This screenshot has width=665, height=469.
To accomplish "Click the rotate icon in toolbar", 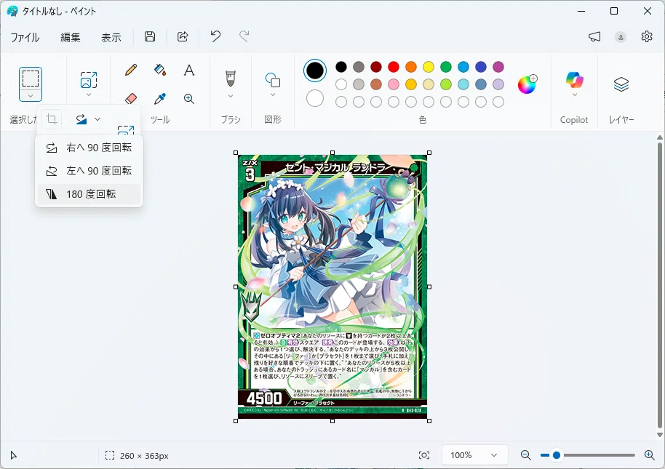I will [x=81, y=119].
